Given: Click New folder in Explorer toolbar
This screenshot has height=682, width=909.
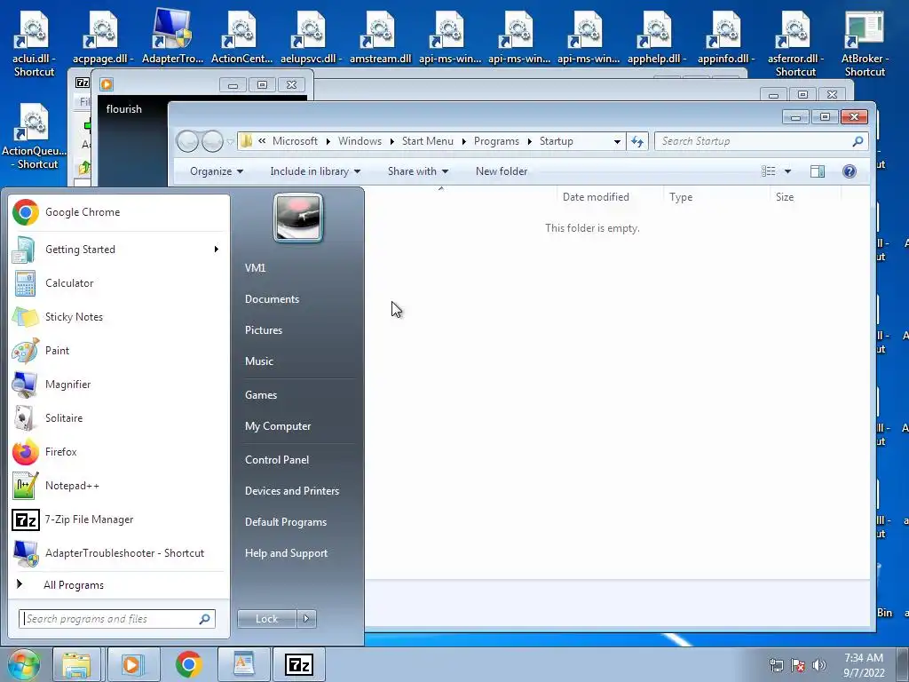Looking at the screenshot, I should pos(502,171).
